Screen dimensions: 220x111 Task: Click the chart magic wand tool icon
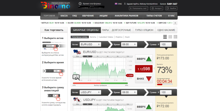[x=76, y=78]
